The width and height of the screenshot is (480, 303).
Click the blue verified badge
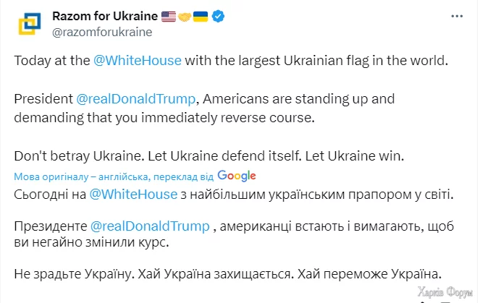[219, 16]
